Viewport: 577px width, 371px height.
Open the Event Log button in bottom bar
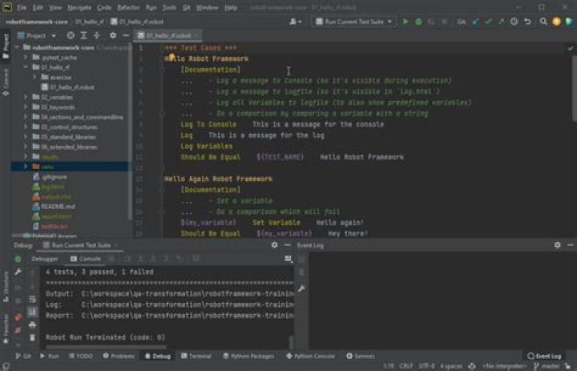(x=544, y=356)
